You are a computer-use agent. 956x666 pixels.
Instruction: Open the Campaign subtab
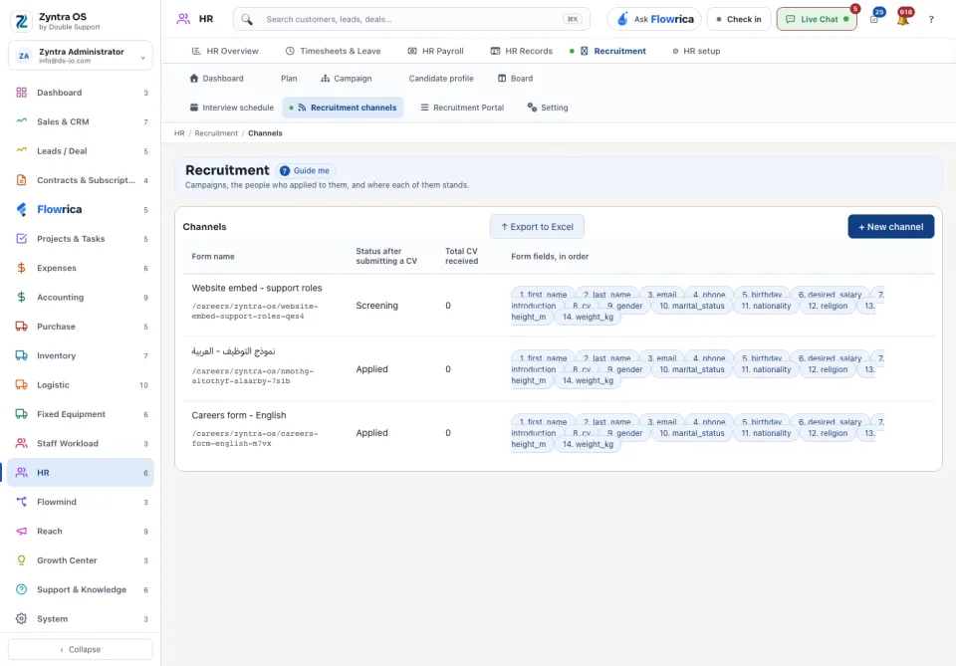tap(347, 79)
